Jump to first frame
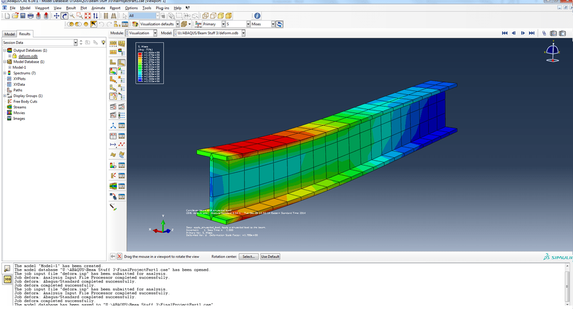Screen dimensions: 573x309 point(505,33)
